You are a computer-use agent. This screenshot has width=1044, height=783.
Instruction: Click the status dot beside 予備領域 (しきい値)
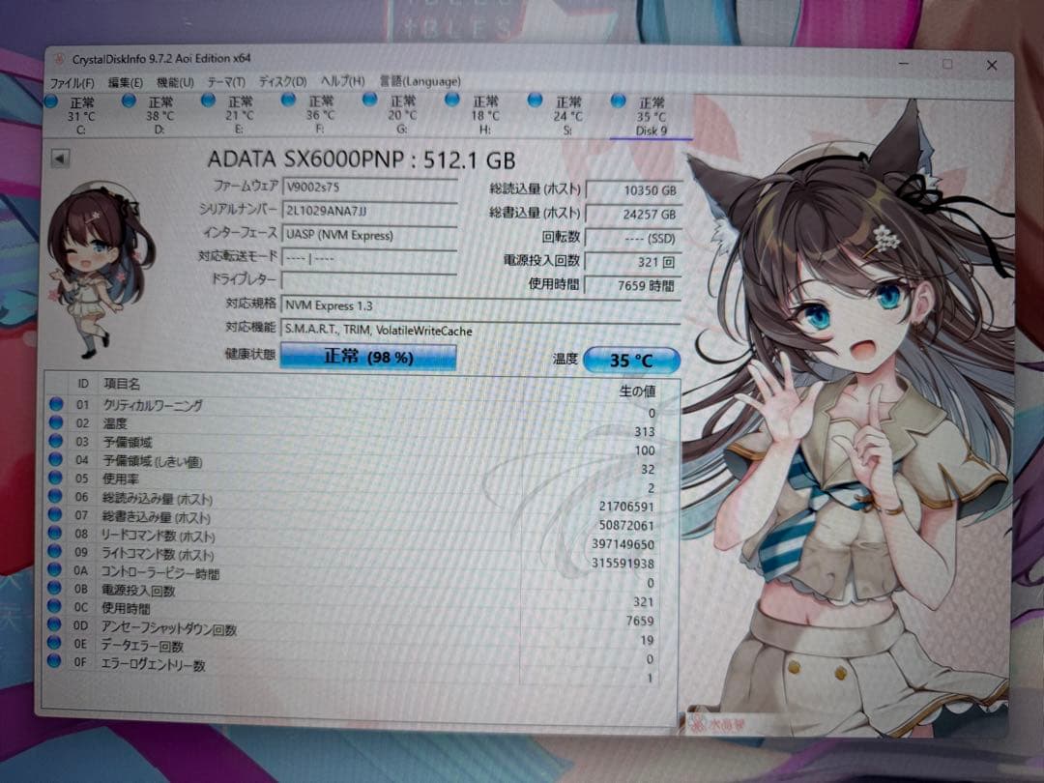coord(56,459)
